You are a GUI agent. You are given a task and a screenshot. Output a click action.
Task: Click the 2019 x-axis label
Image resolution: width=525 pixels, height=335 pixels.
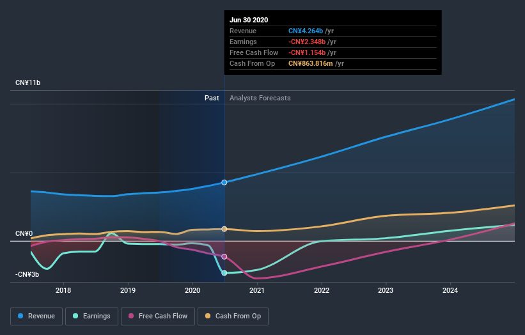click(128, 290)
